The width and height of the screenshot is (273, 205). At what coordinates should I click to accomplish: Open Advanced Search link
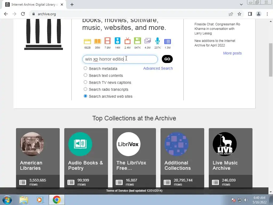click(x=158, y=68)
